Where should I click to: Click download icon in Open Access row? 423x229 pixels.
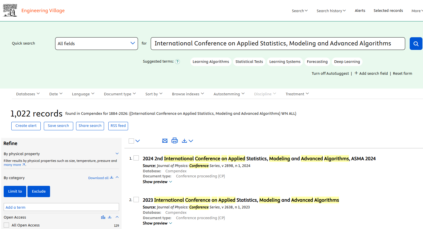(110, 217)
